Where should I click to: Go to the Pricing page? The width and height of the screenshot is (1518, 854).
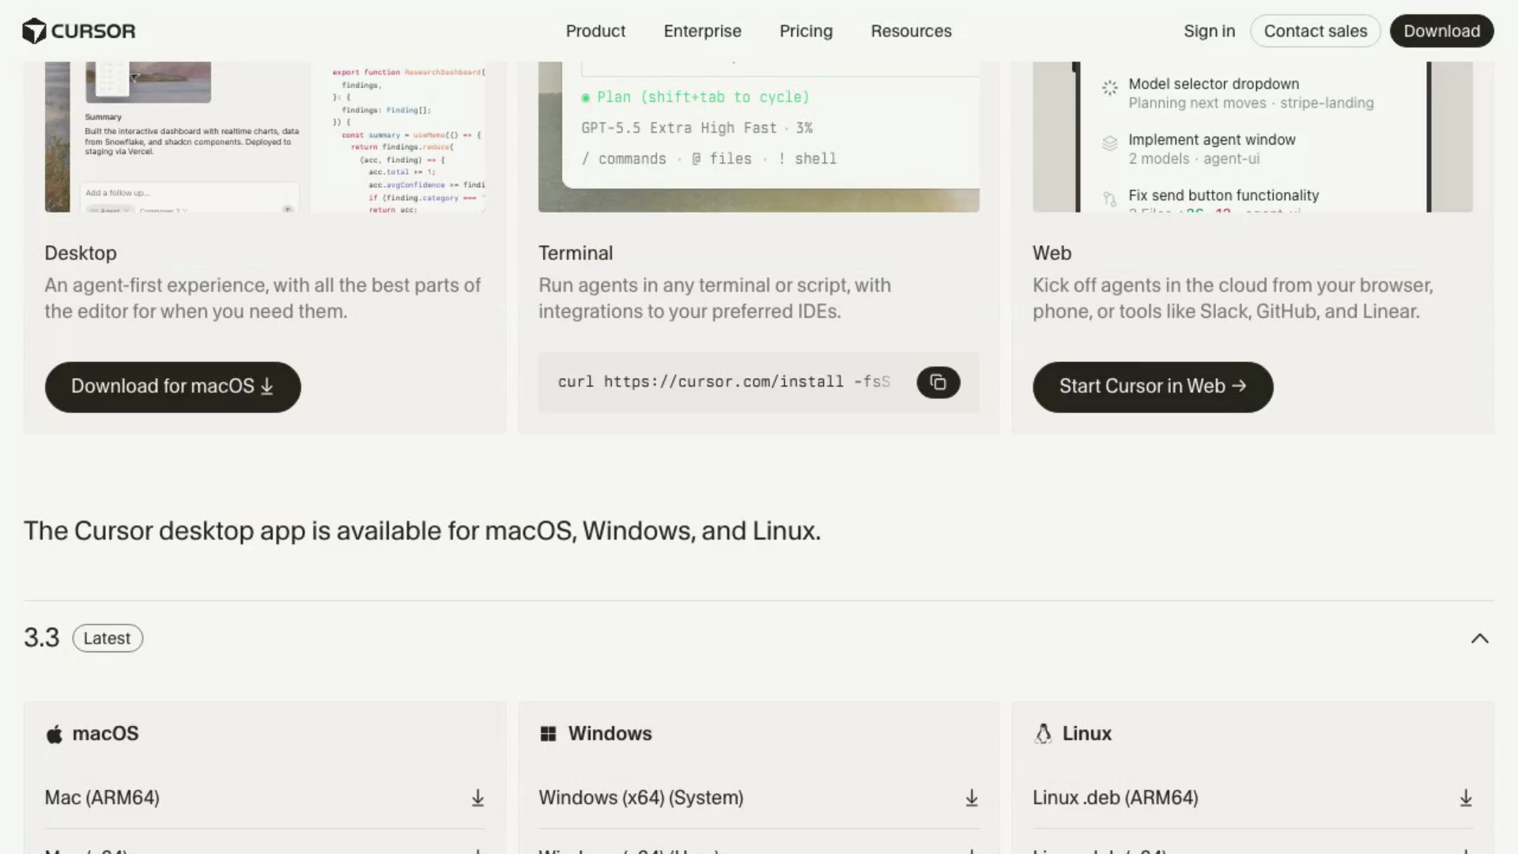coord(806,31)
